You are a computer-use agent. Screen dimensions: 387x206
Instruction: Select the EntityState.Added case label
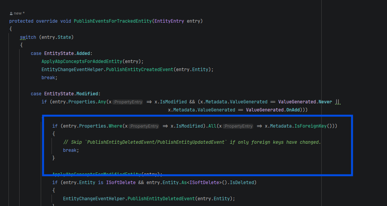coord(68,53)
